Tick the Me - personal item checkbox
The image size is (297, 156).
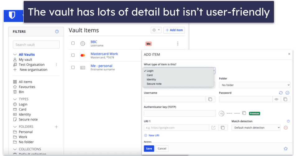pyautogui.click(x=73, y=67)
